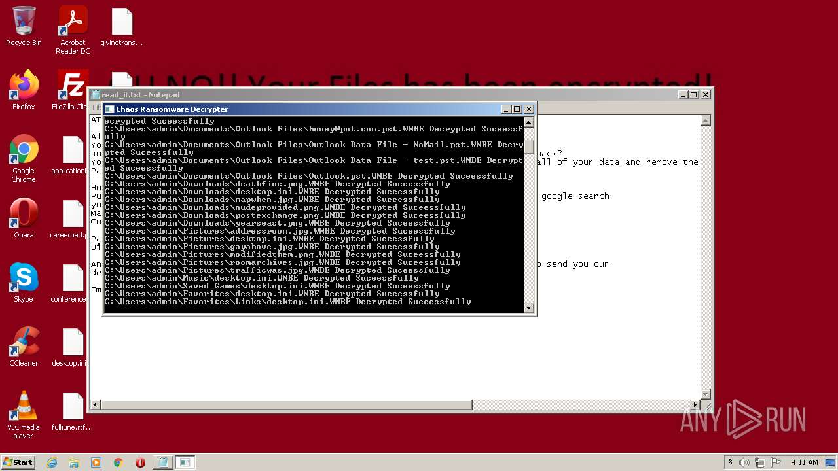Click the nudeprovided.png.WNBE decrypted line
Image resolution: width=838 pixels, height=471 pixels.
tap(285, 207)
